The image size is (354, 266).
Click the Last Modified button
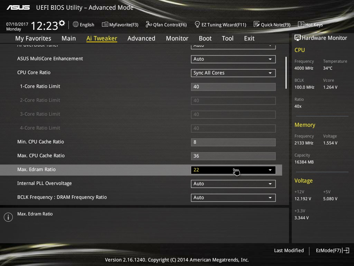coord(289,250)
